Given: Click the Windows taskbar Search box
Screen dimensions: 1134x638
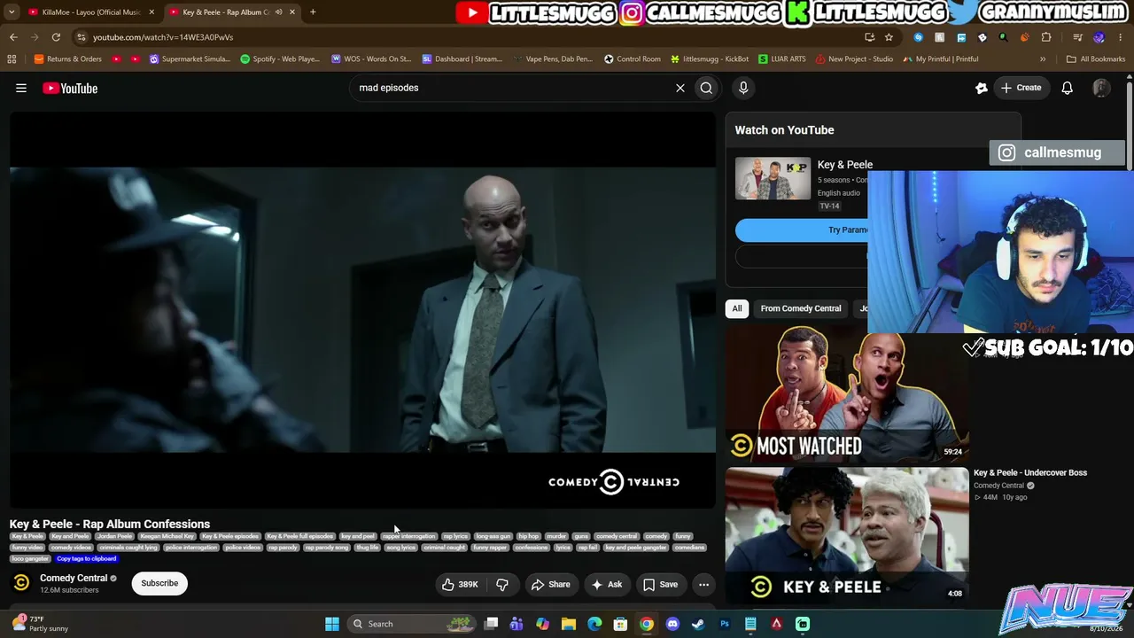Looking at the screenshot, I should tap(413, 624).
